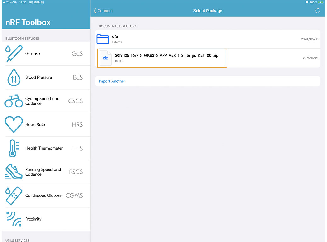This screenshot has width=327, height=242.
Task: Tap the Wi-Fi status icon
Action: click(x=307, y=2)
